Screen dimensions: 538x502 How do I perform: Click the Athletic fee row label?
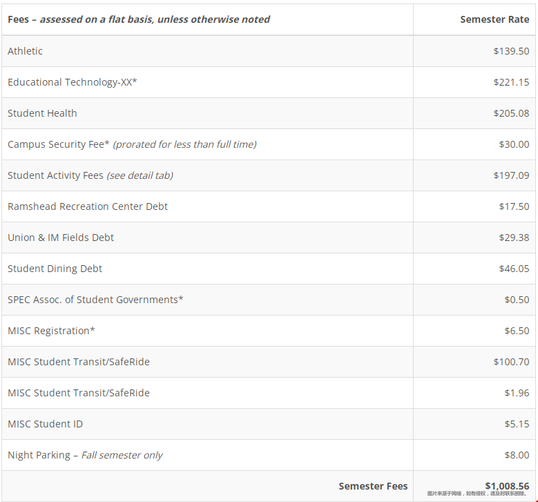click(x=25, y=51)
